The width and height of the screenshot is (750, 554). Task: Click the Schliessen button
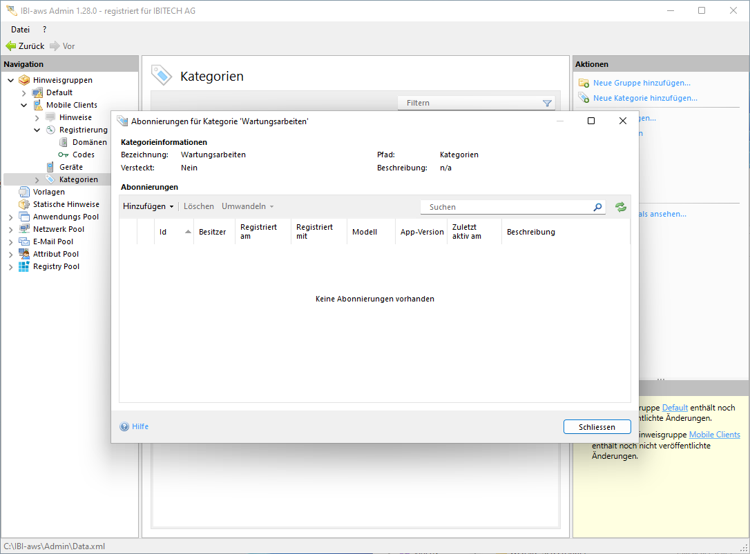tap(597, 427)
